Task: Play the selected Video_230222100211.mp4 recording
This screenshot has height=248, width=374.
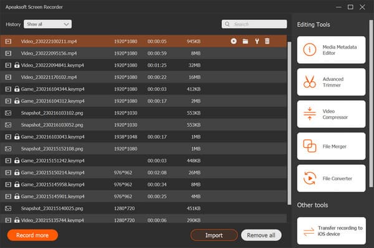Action: coord(234,41)
